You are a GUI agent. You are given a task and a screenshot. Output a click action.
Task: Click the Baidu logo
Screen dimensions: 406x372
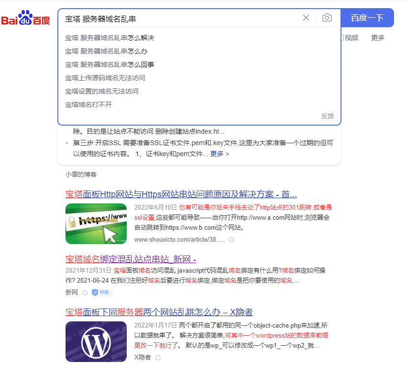pos(25,18)
